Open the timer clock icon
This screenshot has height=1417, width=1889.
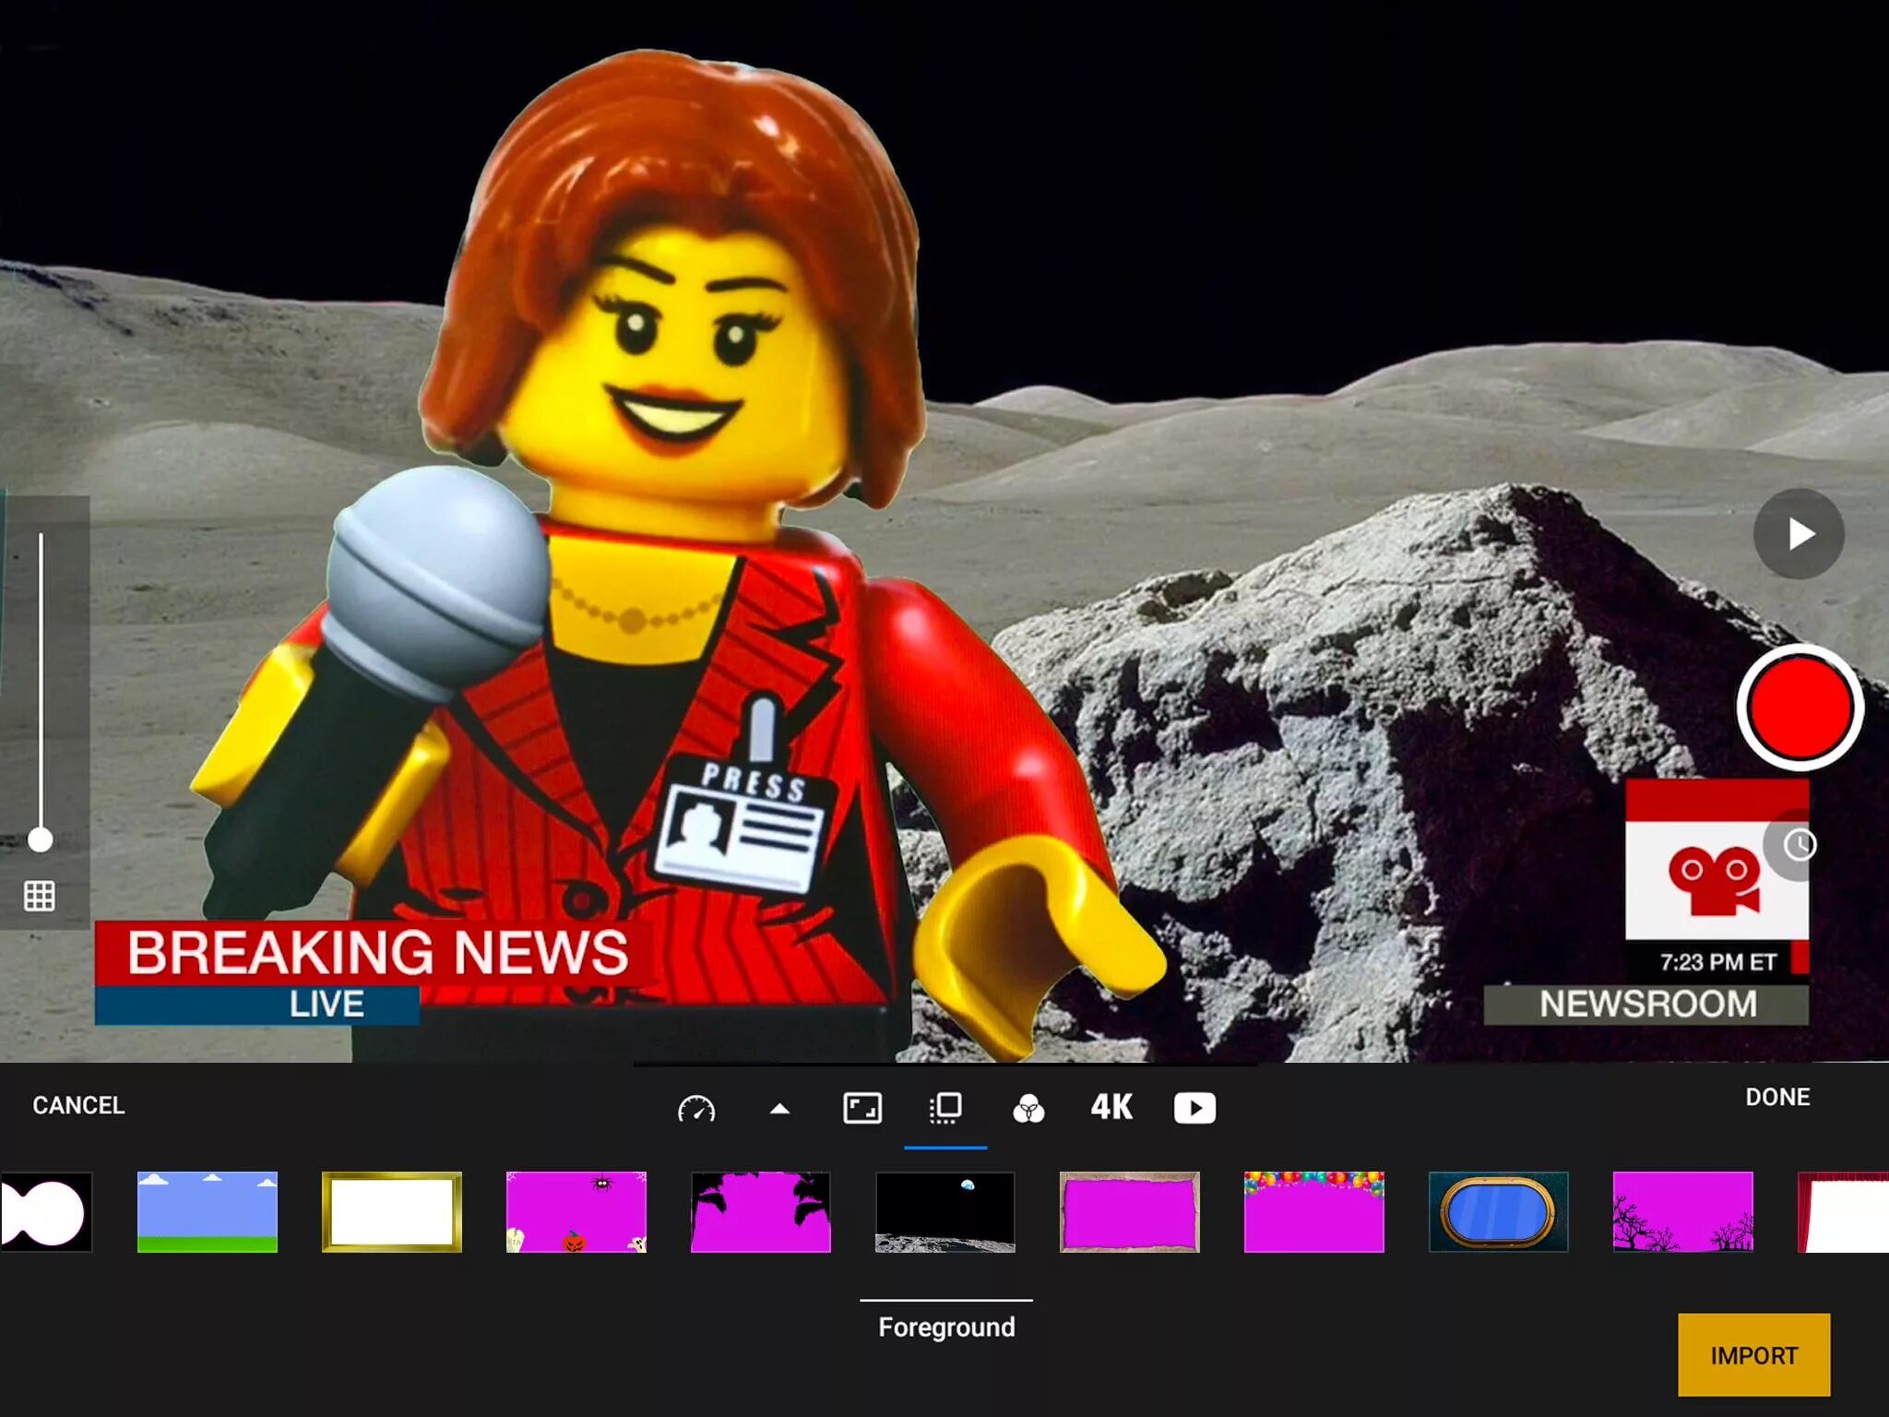(x=1799, y=844)
